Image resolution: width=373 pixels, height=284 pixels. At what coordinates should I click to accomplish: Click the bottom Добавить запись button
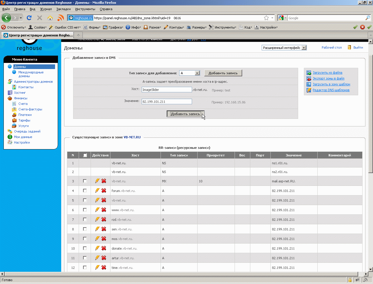tap(186, 114)
